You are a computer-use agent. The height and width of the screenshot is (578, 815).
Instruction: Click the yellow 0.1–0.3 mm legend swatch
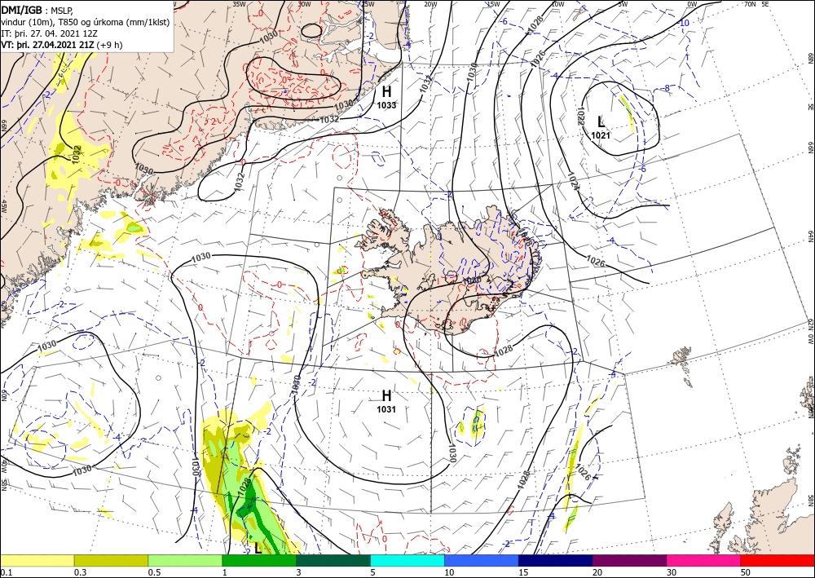(x=37, y=560)
